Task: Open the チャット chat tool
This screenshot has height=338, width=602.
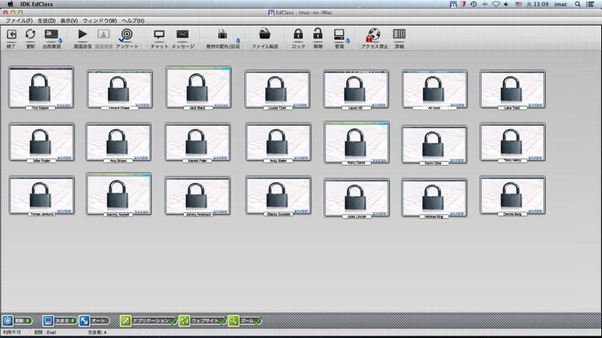Action: point(159,36)
